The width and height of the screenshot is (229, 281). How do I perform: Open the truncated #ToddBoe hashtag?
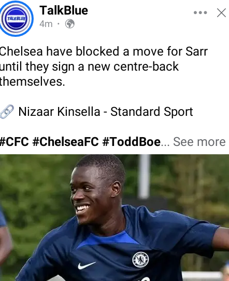(x=132, y=142)
